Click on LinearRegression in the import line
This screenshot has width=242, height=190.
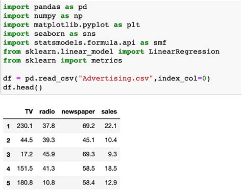(x=184, y=52)
